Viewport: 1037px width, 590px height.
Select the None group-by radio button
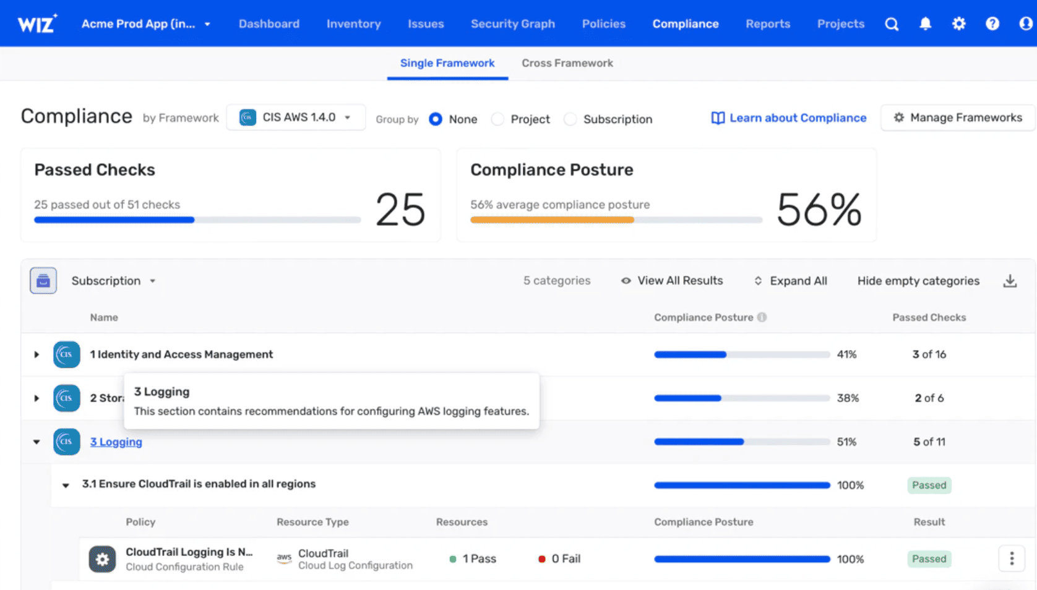pyautogui.click(x=436, y=119)
